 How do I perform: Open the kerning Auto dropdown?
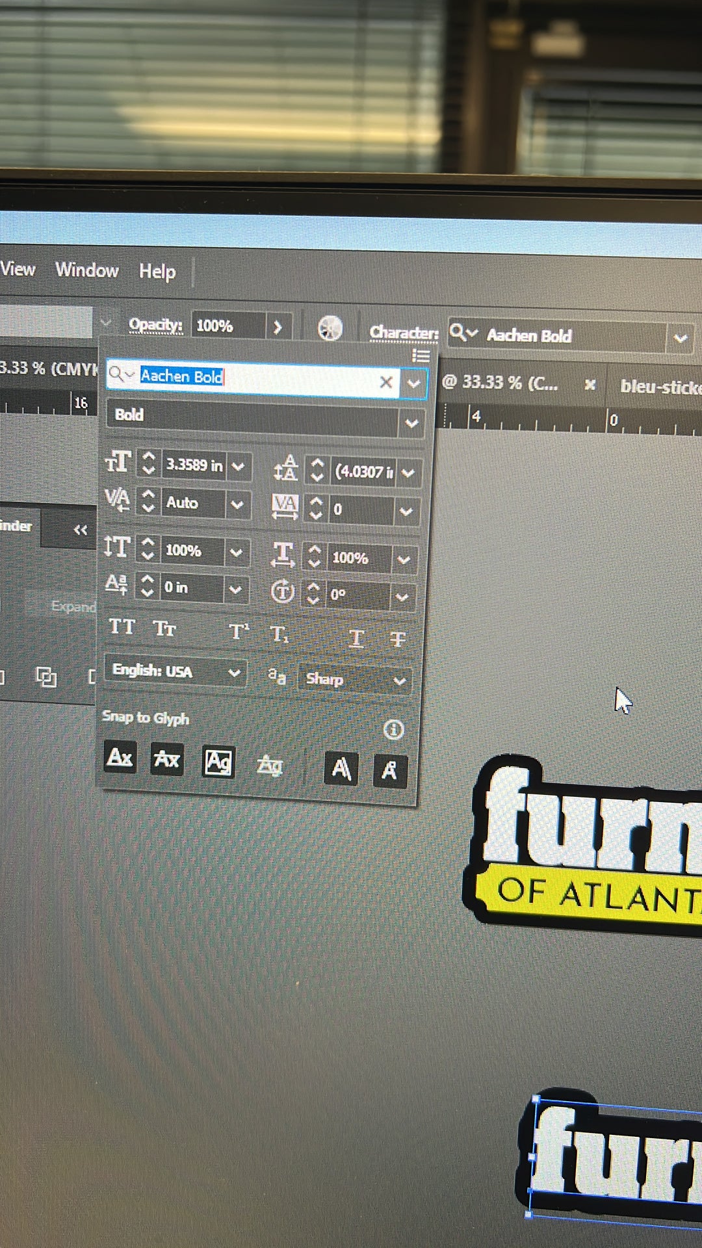tap(237, 504)
